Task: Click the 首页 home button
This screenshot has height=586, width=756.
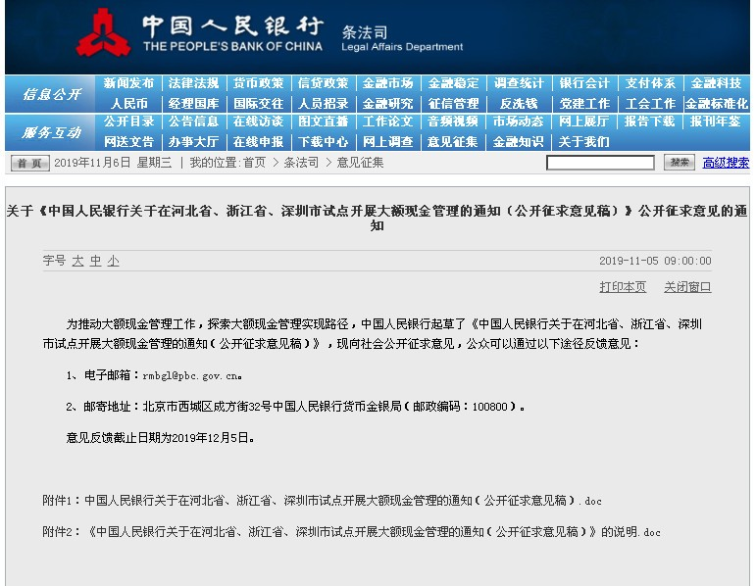Action: [29, 163]
